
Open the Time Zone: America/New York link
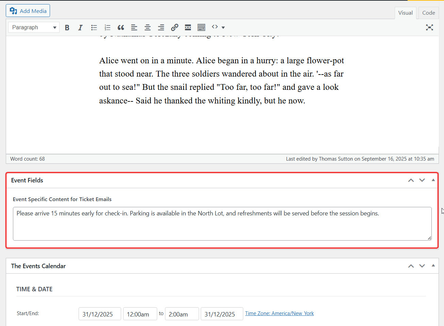pyautogui.click(x=279, y=313)
